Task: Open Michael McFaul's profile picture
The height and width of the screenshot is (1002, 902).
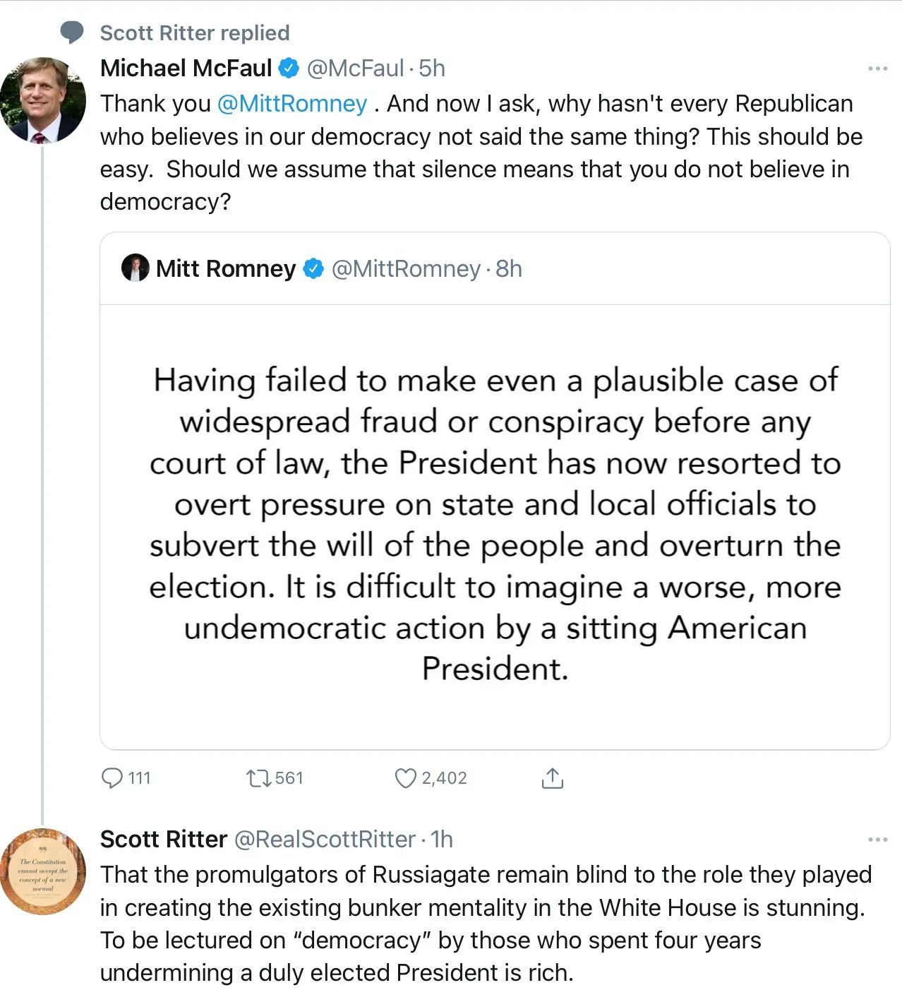Action: 43,100
